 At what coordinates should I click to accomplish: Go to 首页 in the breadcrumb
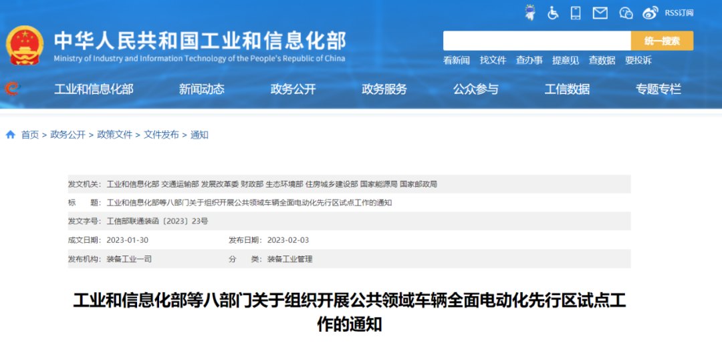point(30,135)
